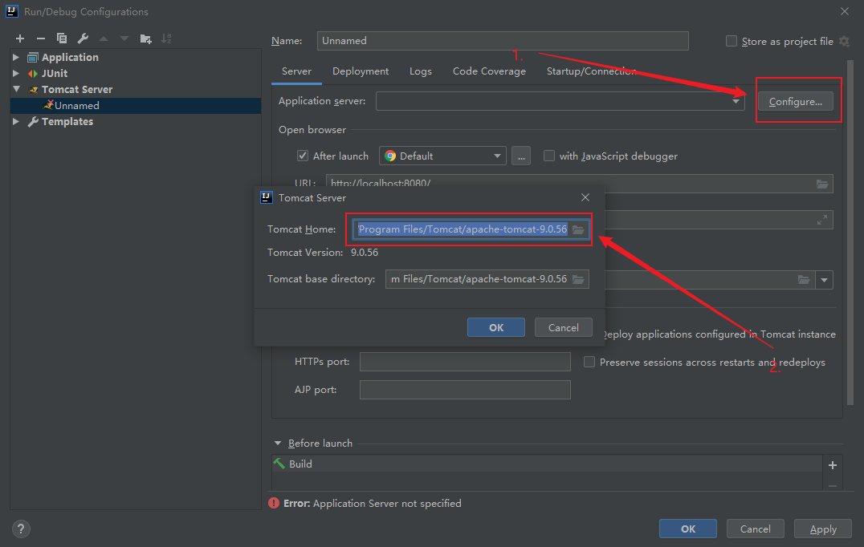
Task: Click the right panel vertical scrollbar
Action: [850, 231]
